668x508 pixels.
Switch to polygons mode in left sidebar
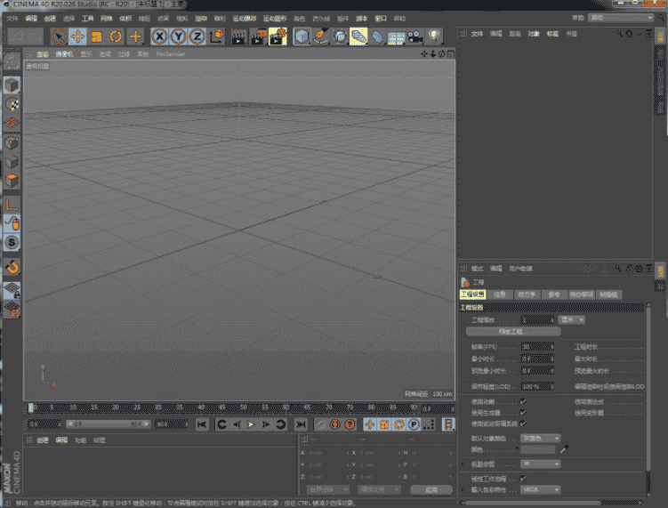[12, 181]
